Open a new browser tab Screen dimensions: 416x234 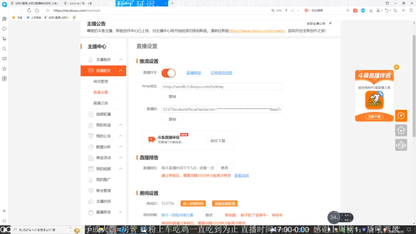(x=172, y=3)
